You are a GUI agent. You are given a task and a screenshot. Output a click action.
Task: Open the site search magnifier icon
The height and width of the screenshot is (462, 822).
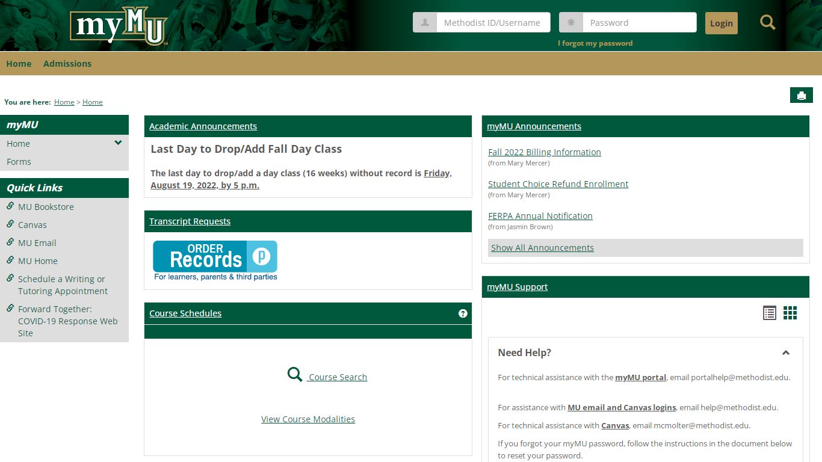pos(767,23)
